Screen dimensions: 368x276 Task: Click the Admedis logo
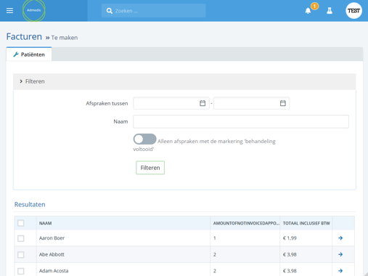[34, 10]
